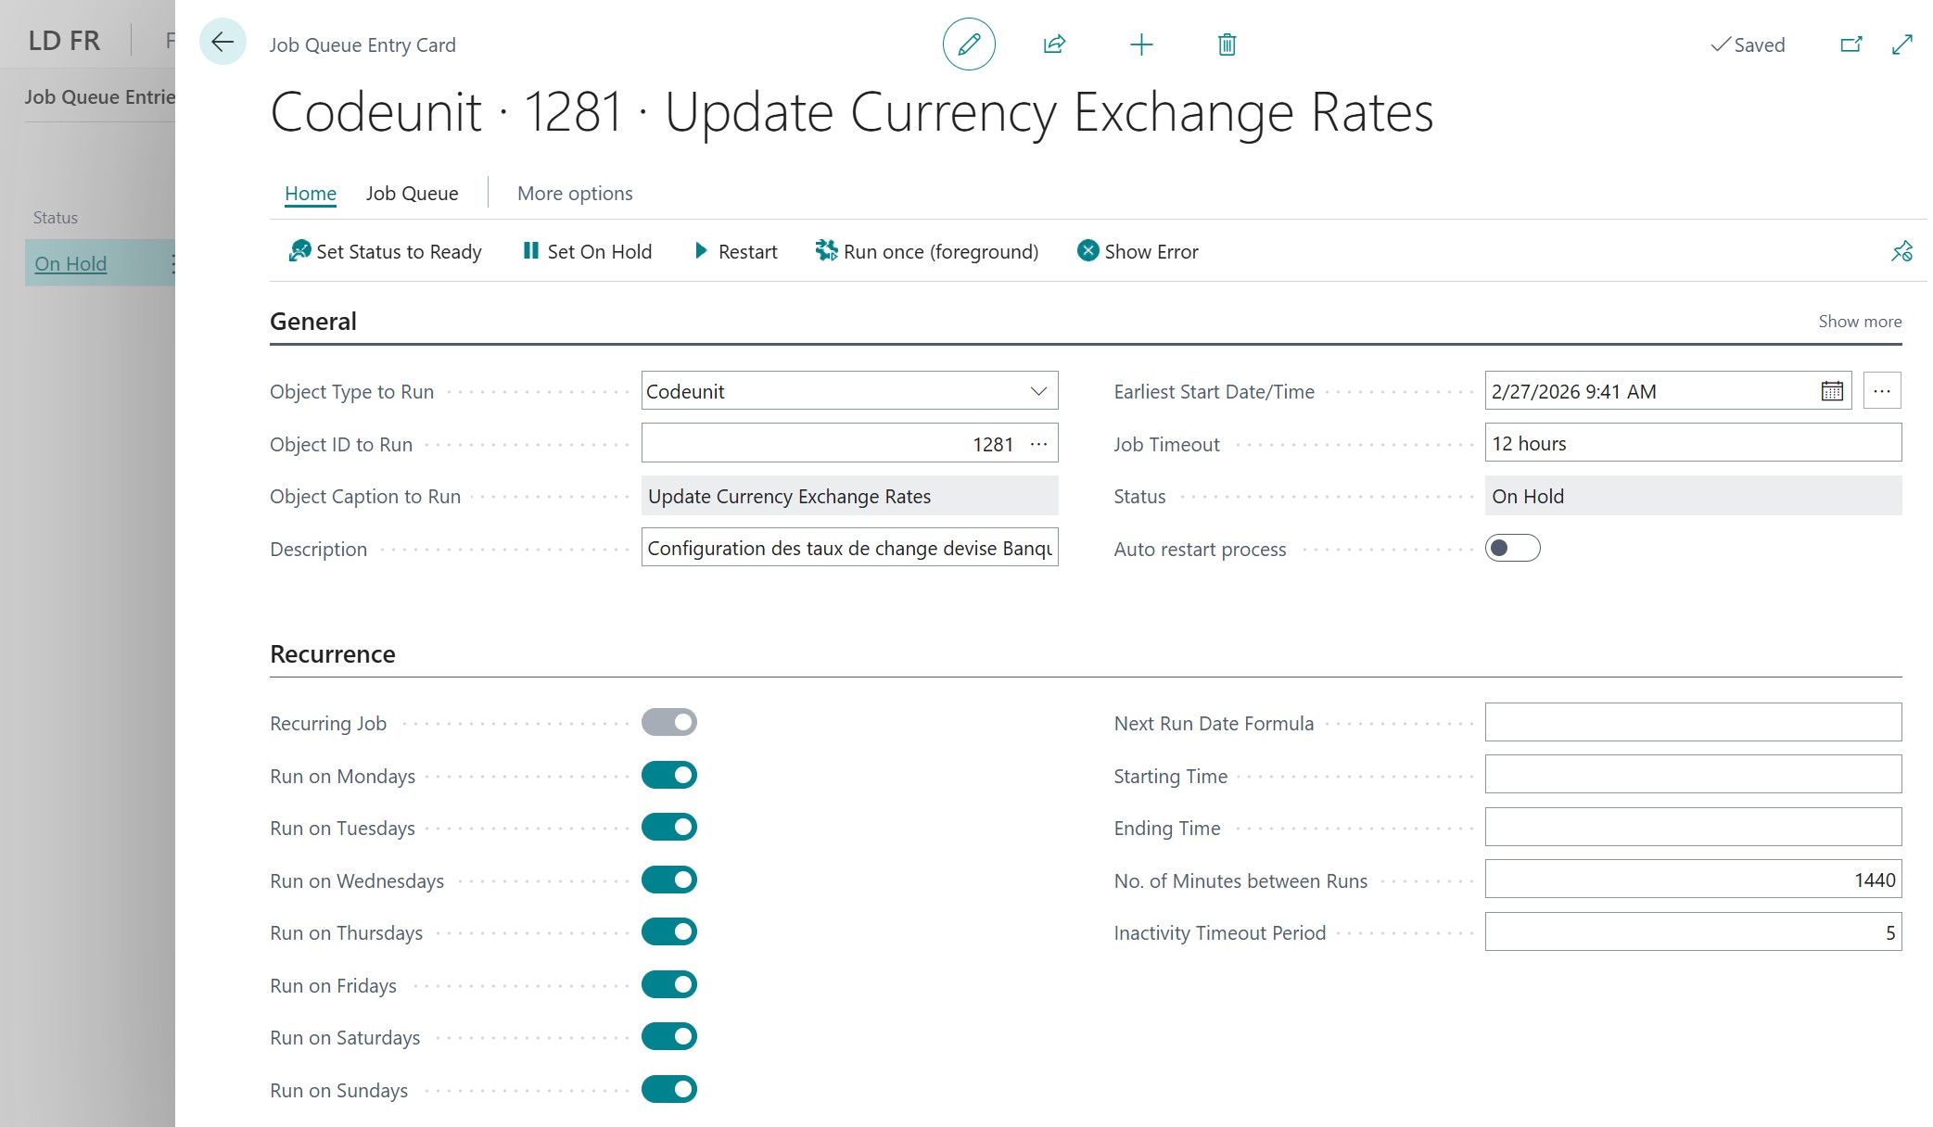Open Object ID to Run lookup ellipsis
Viewport: 1933px width, 1127px height.
tap(1038, 444)
